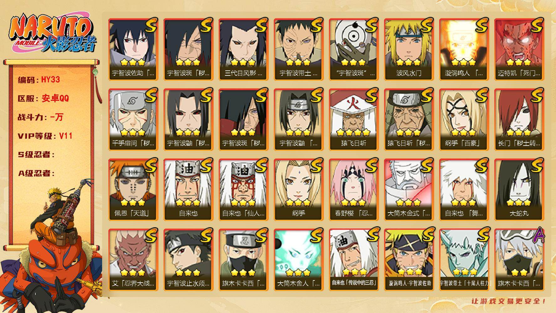Open the 猿飞日斩 Hokage hat card
The height and width of the screenshot is (313, 556).
pyautogui.click(x=354, y=120)
